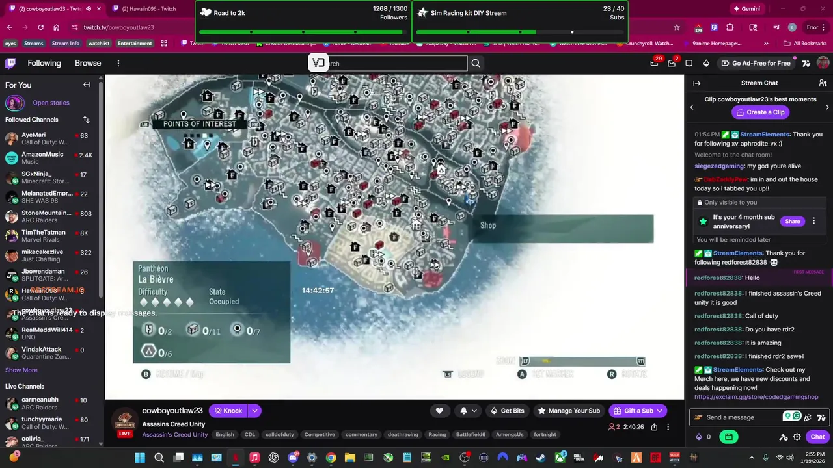Mute the cowboyoutlaw23 browser tab audio

pos(89,9)
